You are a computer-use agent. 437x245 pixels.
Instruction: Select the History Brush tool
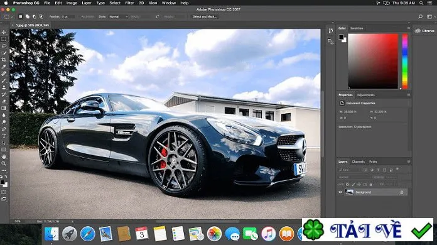[4, 94]
